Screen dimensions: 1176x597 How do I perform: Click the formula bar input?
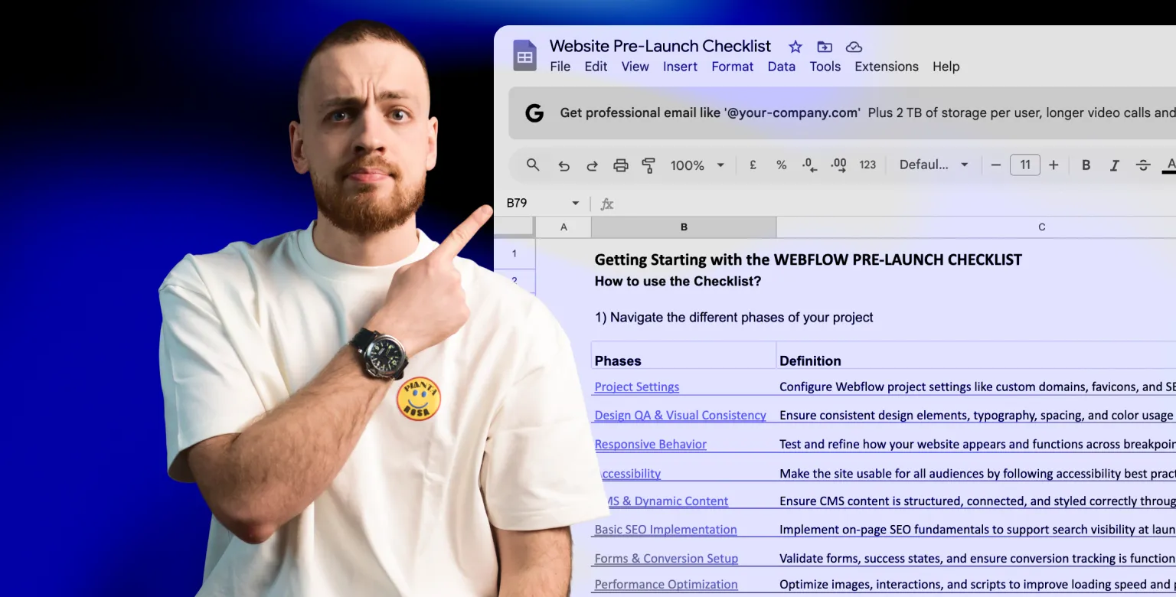point(896,204)
